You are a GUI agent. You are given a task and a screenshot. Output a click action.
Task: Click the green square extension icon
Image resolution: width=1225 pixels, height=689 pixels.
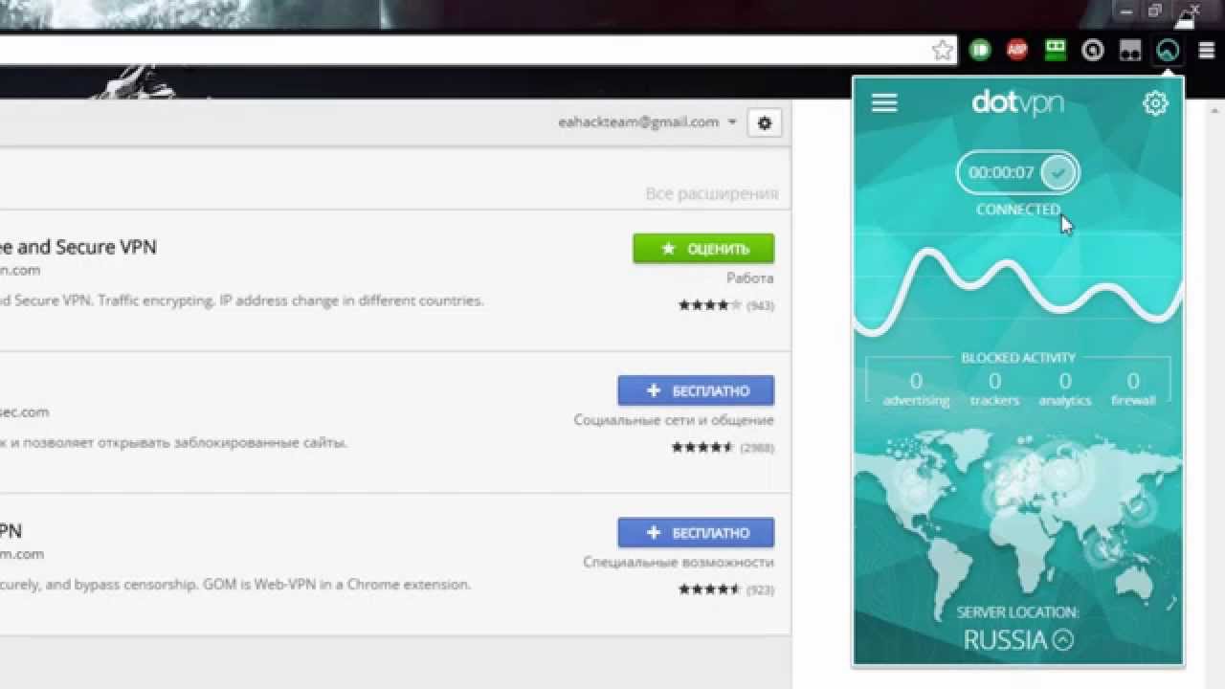click(x=1055, y=50)
